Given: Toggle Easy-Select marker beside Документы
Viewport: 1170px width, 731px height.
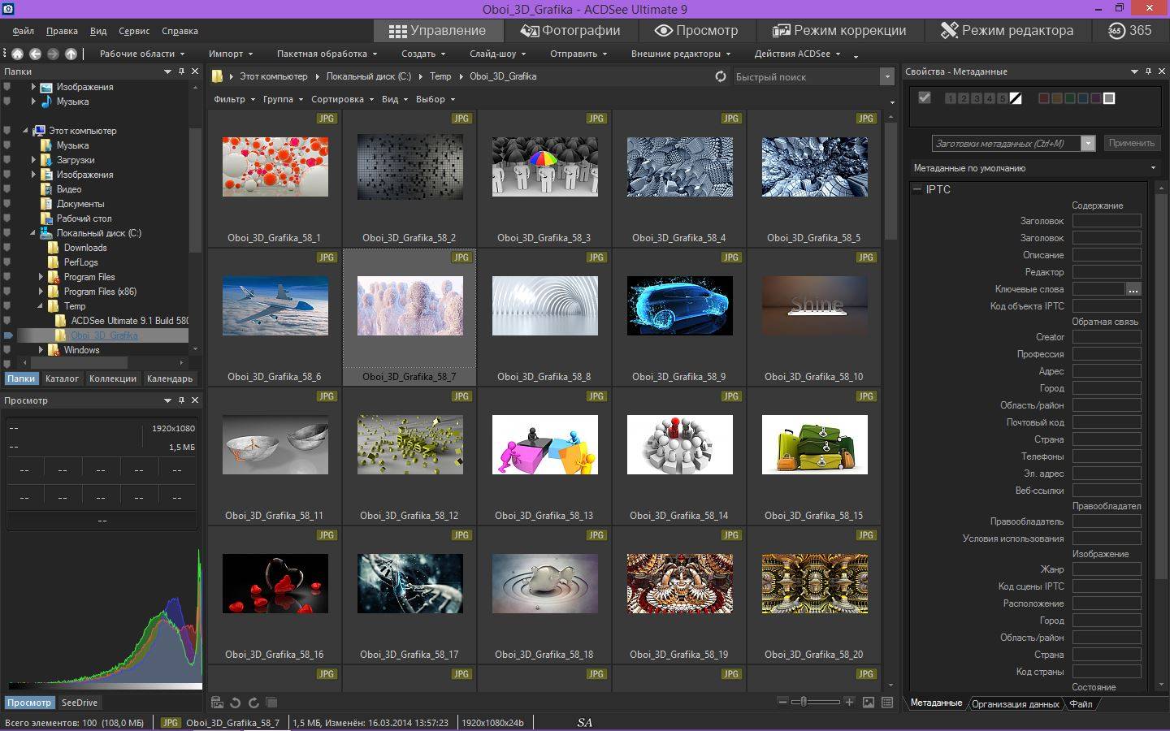Looking at the screenshot, I should point(7,204).
